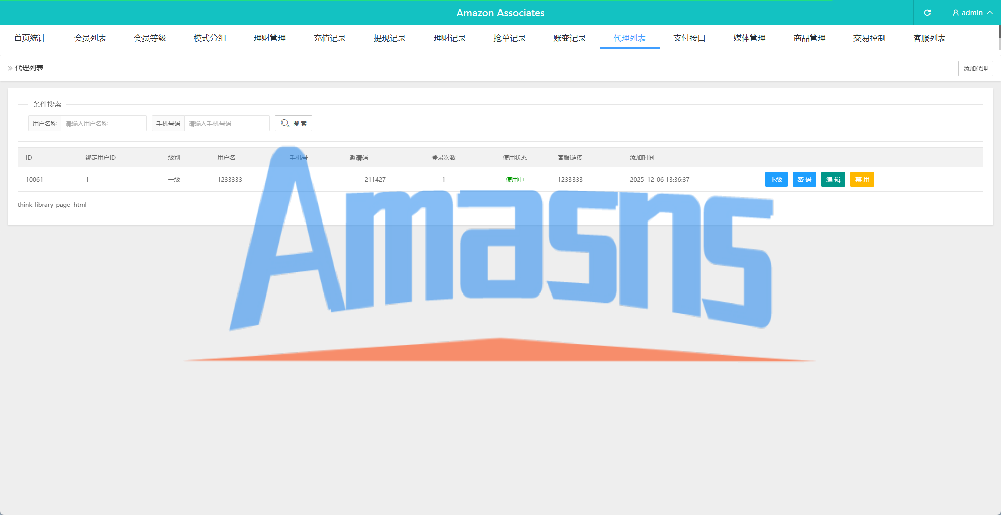1001x515 pixels.
Task: Click timestamp 2025-12-06 13:36:37
Action: (660, 179)
